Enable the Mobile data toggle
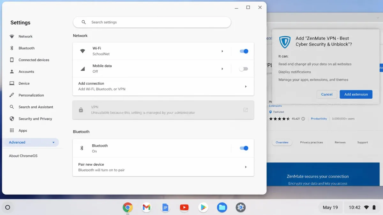This screenshot has width=383, height=215. coord(244,69)
